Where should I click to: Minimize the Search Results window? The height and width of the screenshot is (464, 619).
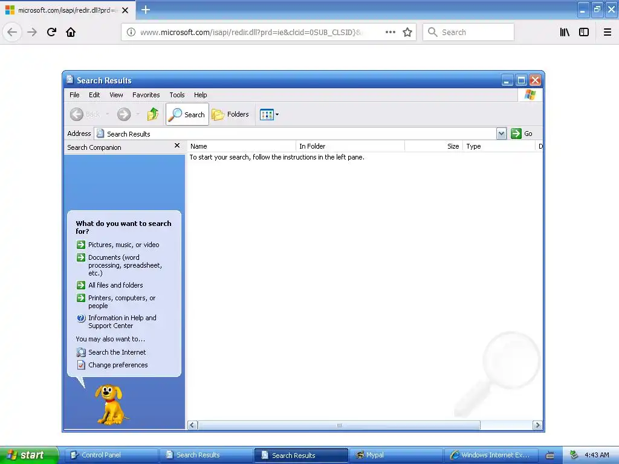tap(507, 80)
